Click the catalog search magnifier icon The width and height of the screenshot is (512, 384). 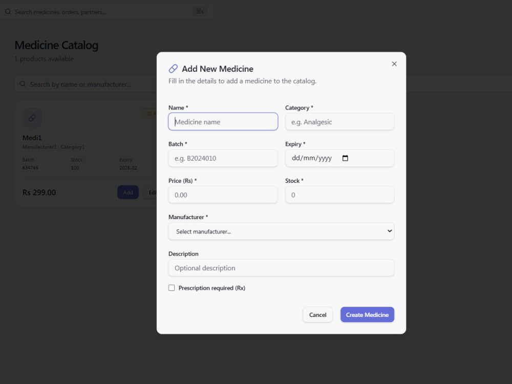[x=23, y=84]
